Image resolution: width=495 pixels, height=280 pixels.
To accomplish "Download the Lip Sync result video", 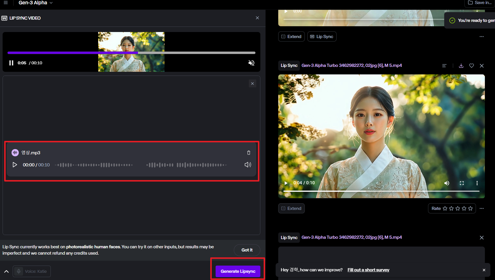I will [461, 66].
